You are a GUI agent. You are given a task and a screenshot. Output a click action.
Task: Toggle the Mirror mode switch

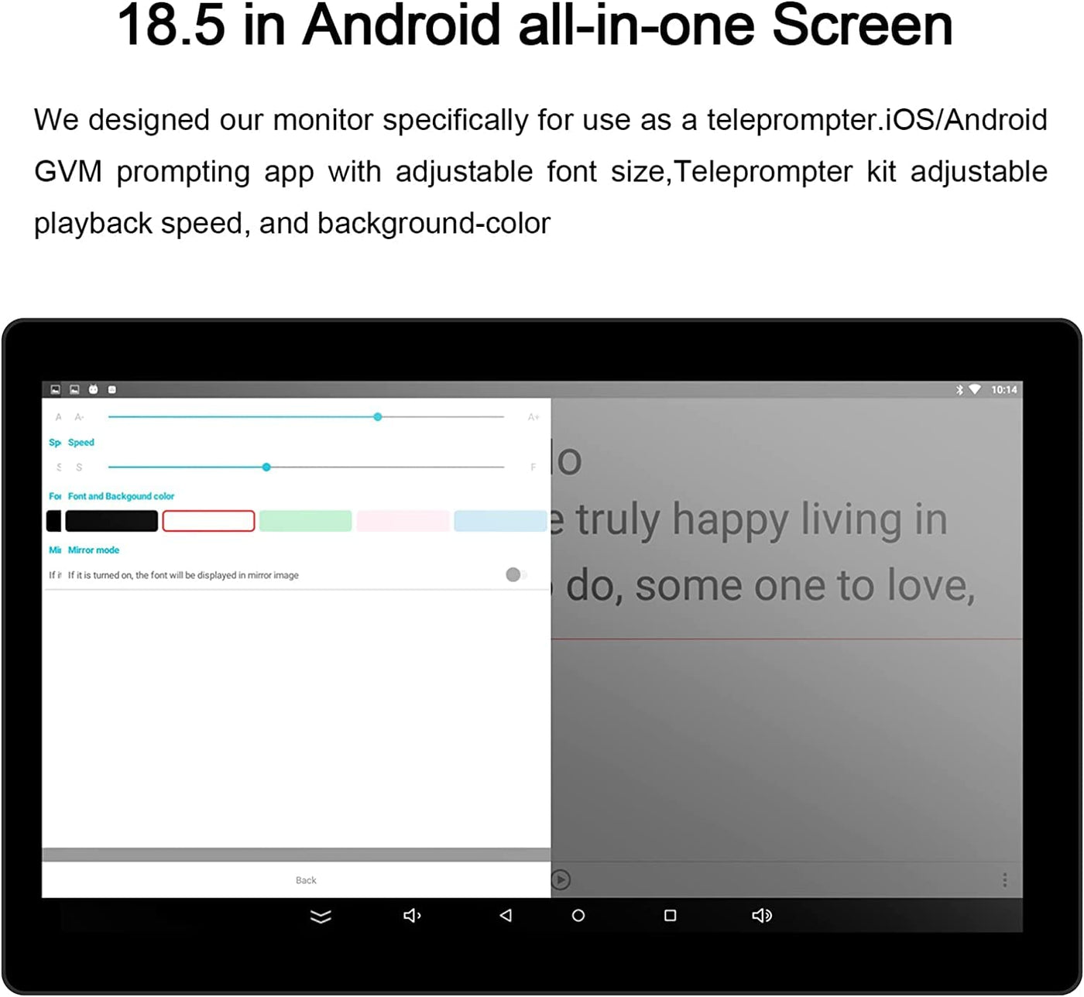pyautogui.click(x=515, y=574)
